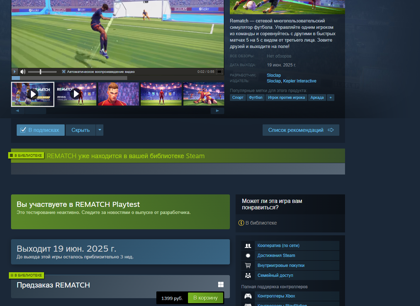
Task: Expand the dropdown arrow next to Скрыть
Action: (99, 130)
